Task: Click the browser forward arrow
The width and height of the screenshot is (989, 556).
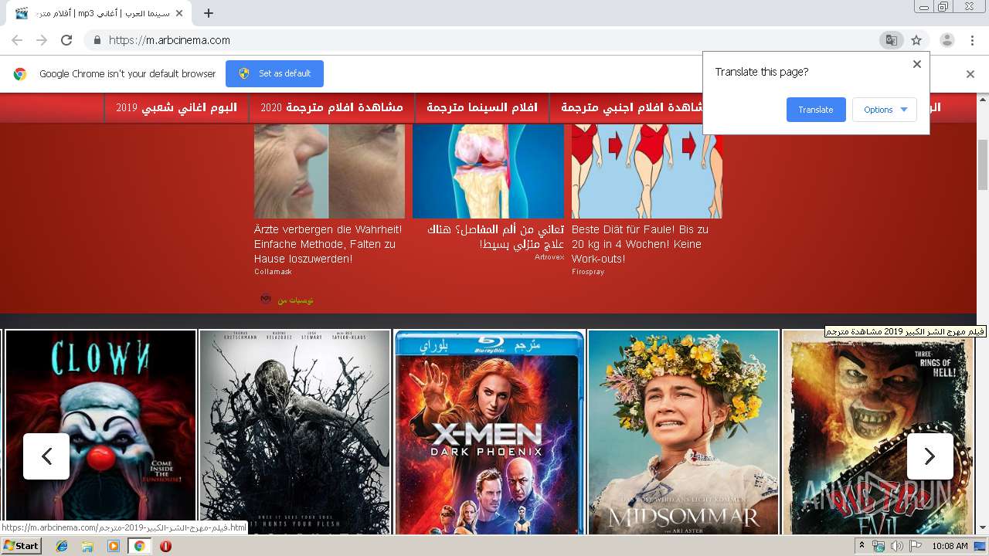Action: click(42, 40)
